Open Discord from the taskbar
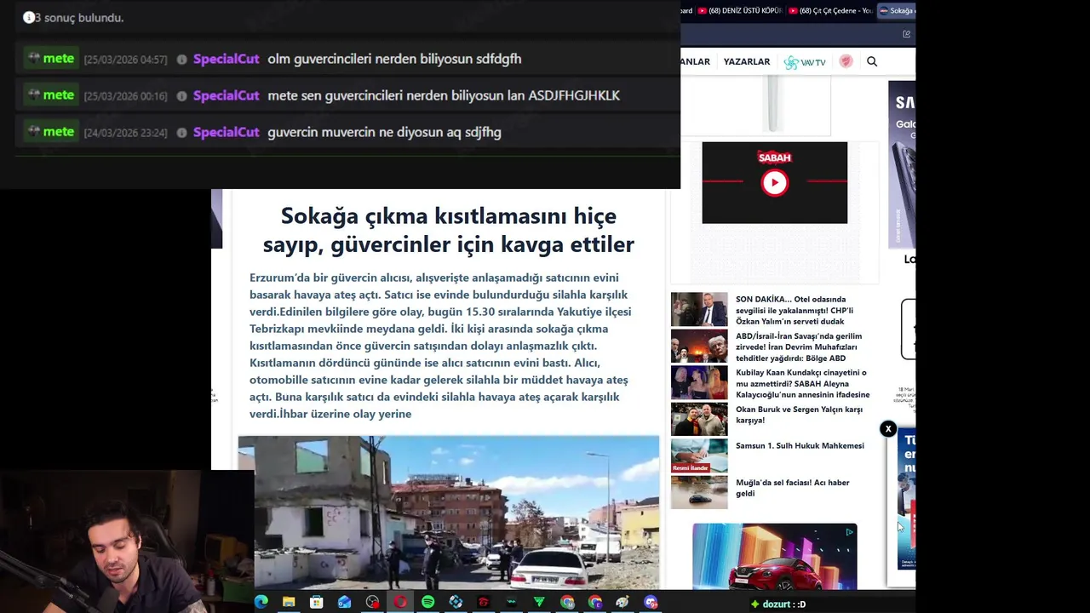Viewport: 1090px width, 613px height. (651, 602)
